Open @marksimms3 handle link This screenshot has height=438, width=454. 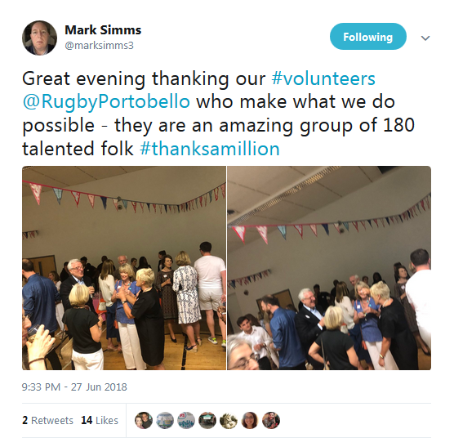[99, 46]
